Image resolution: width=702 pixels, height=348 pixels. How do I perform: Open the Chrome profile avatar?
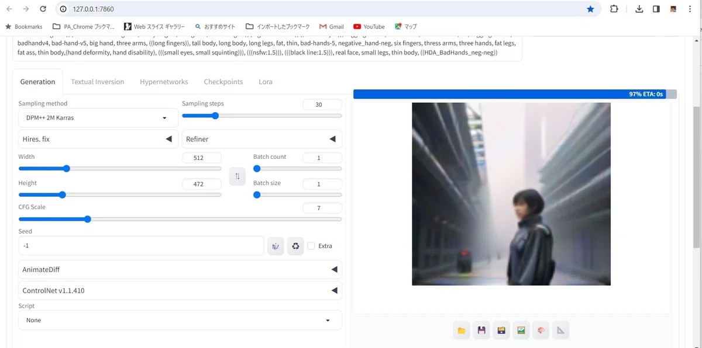673,9
